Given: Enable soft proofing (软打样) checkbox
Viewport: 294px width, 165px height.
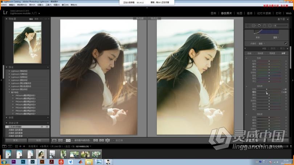Looking at the screenshot, I should [114, 140].
